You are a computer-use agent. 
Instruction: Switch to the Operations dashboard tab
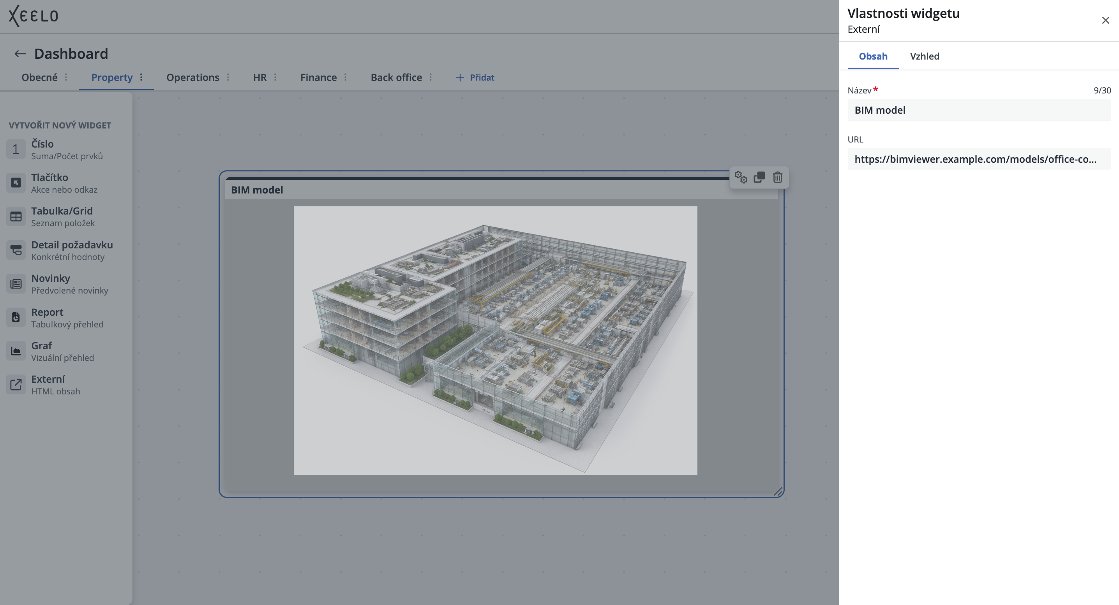[x=193, y=78]
